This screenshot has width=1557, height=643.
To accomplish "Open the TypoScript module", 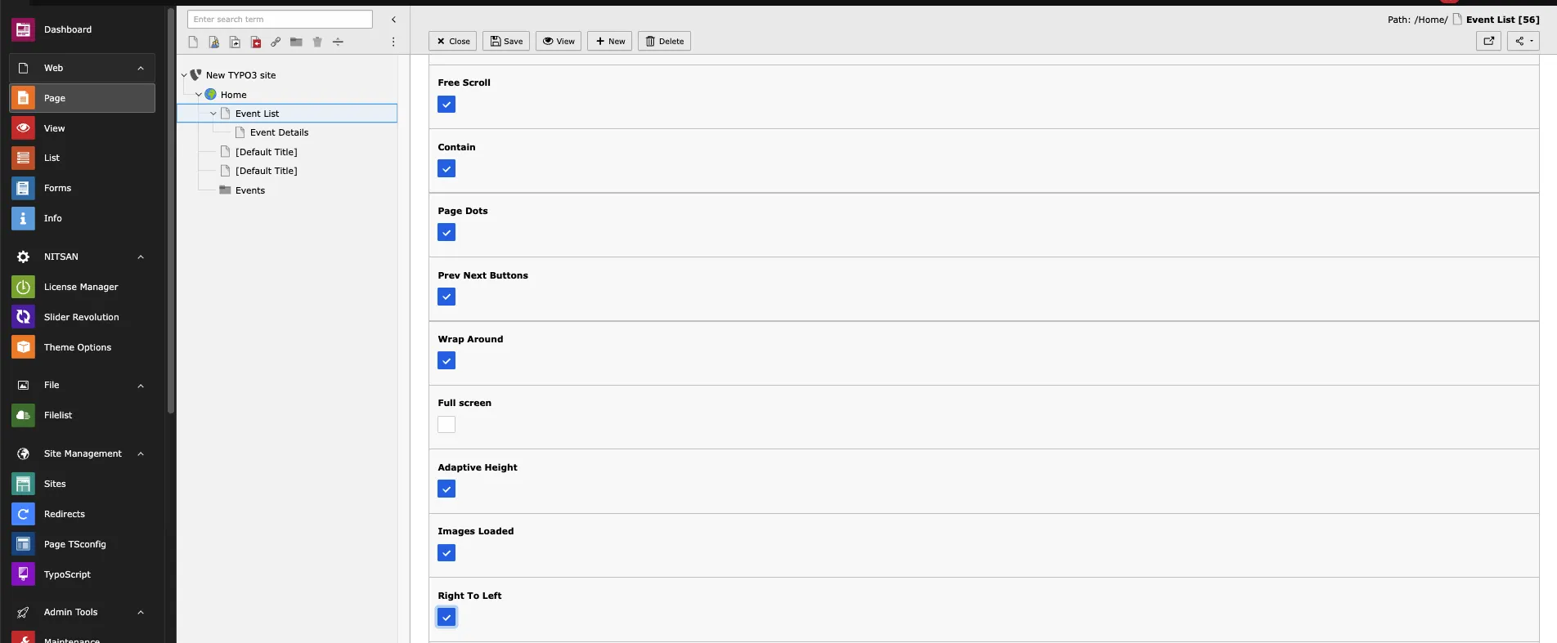I will tap(82, 574).
